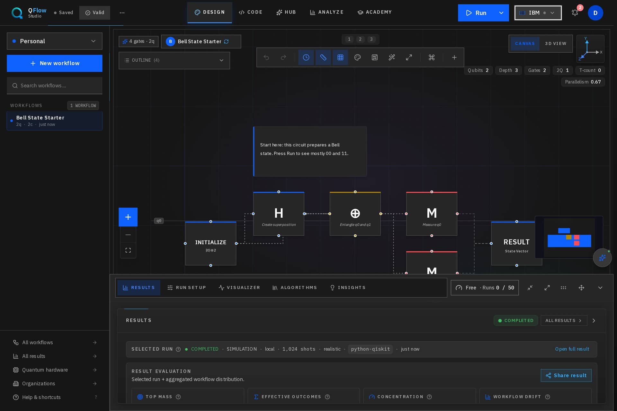
Task: Open the Design tab
Action: pyautogui.click(x=210, y=12)
